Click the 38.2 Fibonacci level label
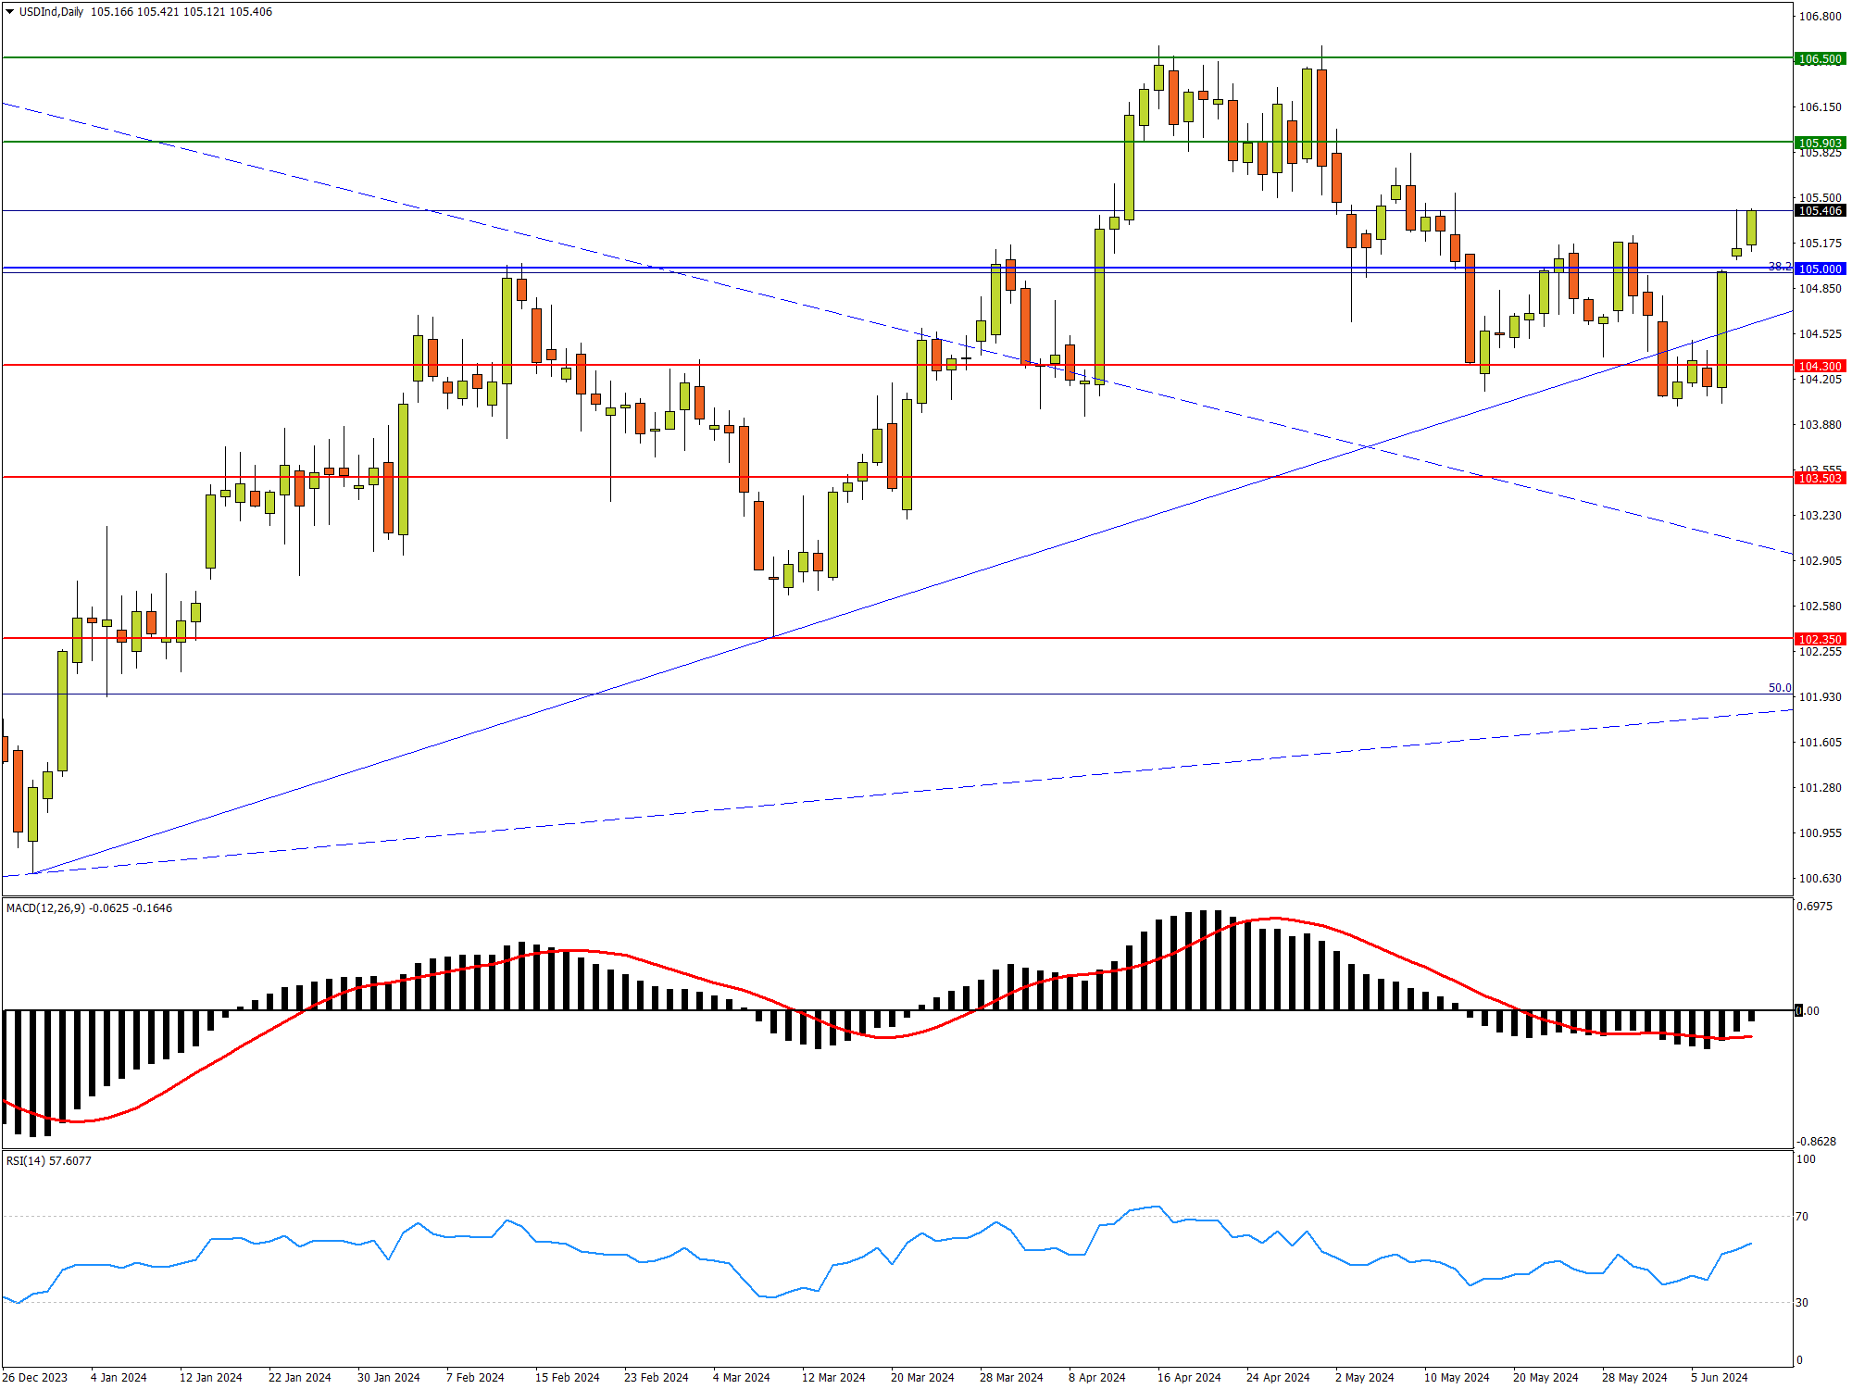Screen dimensions: 1852x1389 click(x=1779, y=267)
